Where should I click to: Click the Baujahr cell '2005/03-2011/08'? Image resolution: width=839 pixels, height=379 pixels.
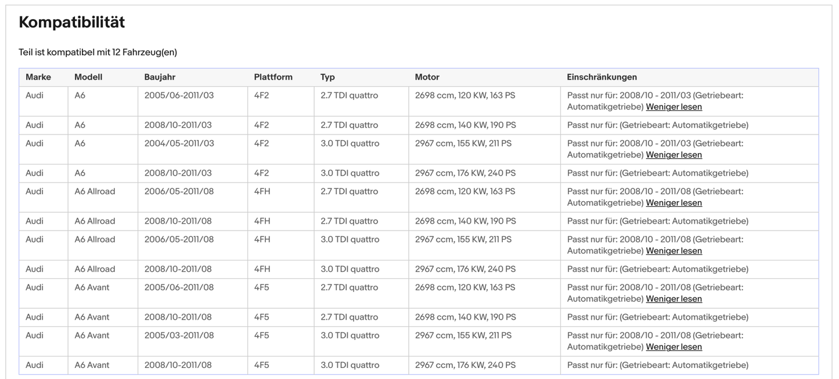[179, 336]
